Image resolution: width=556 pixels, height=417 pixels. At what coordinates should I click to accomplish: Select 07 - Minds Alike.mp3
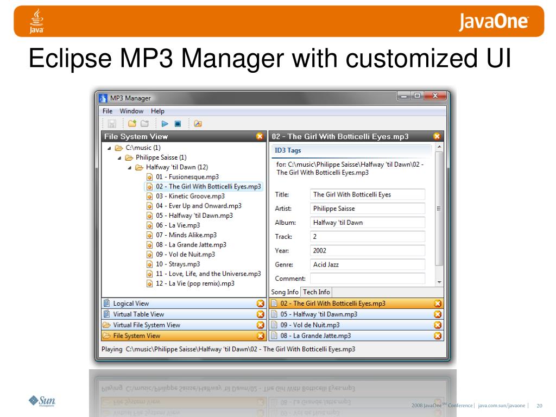[x=186, y=235]
